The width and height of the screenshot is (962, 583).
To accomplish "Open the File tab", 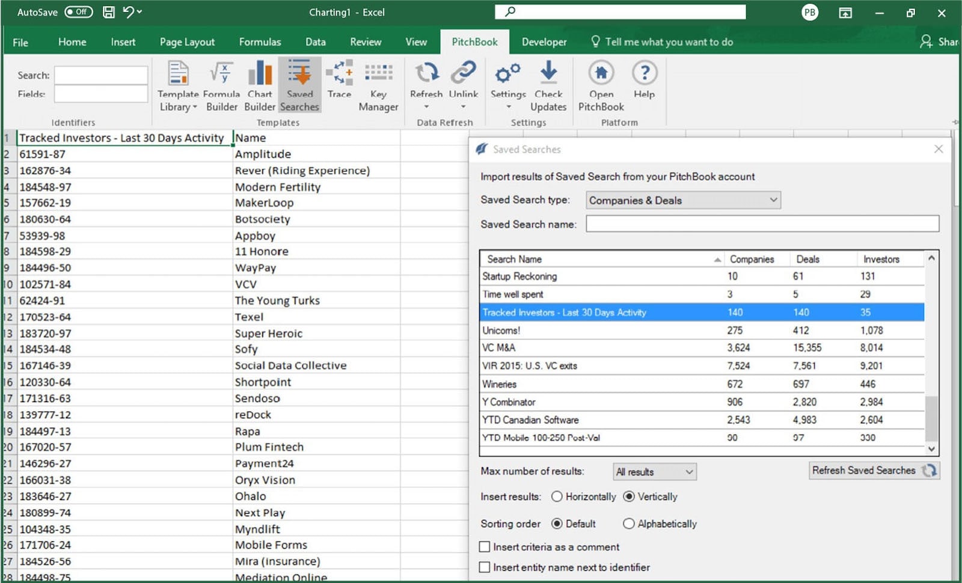I will pyautogui.click(x=20, y=42).
